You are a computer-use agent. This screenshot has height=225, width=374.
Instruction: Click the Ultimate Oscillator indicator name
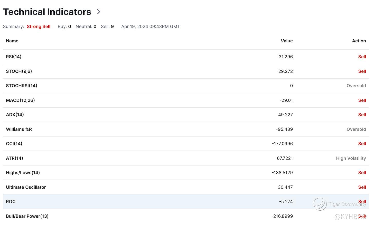coord(26,187)
